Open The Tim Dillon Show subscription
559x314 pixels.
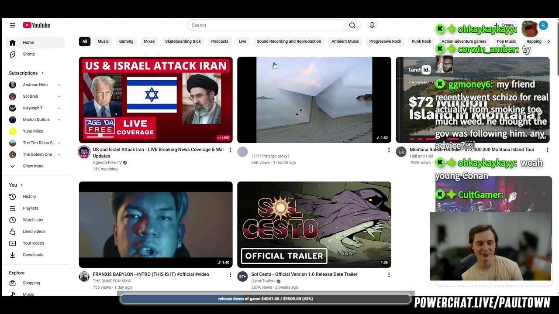(36, 143)
